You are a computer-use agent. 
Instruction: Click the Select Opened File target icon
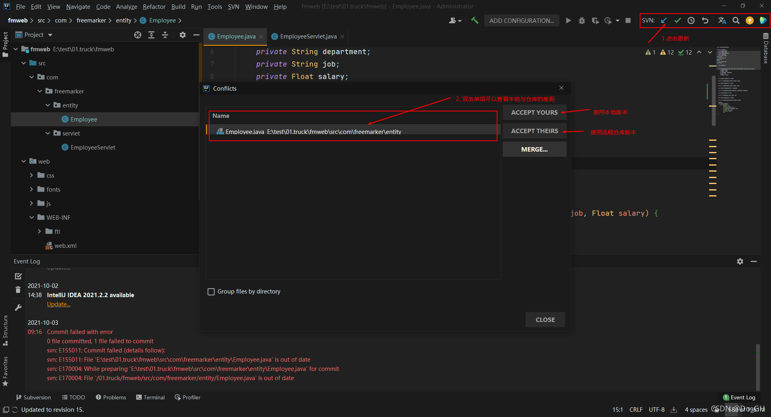138,35
